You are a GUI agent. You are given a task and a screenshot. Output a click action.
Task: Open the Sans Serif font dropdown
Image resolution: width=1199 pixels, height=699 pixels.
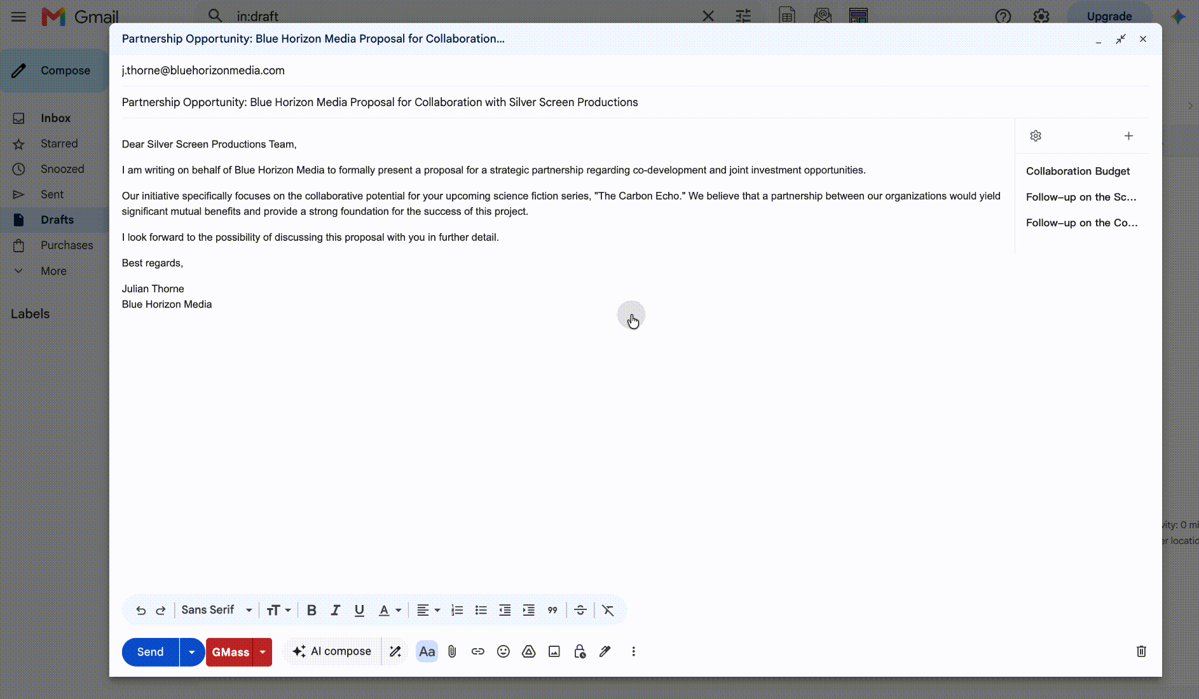coord(217,610)
